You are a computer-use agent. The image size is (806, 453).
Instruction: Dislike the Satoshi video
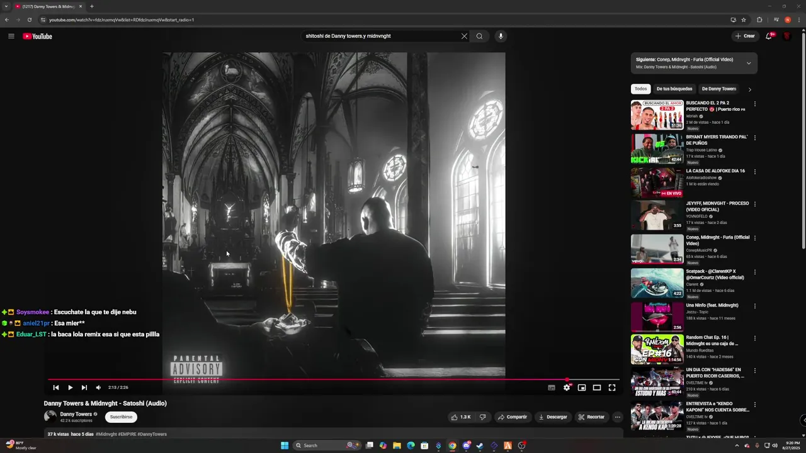click(483, 417)
